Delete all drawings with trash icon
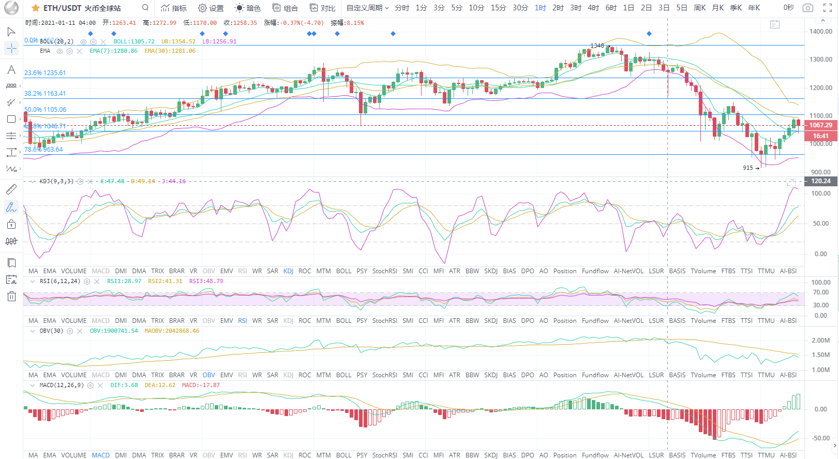839x459 pixels. [x=11, y=297]
